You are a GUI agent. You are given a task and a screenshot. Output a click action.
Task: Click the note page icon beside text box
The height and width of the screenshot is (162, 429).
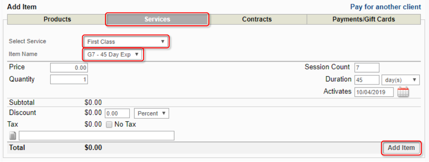click(x=13, y=135)
